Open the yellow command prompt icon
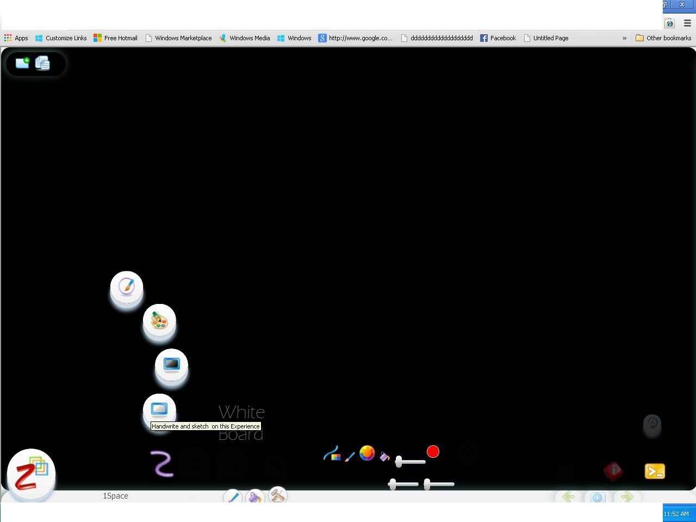The image size is (696, 522). (655, 471)
